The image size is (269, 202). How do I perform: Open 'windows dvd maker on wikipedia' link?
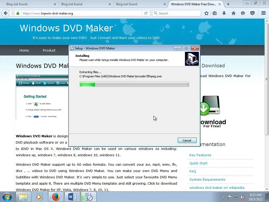click(x=217, y=188)
